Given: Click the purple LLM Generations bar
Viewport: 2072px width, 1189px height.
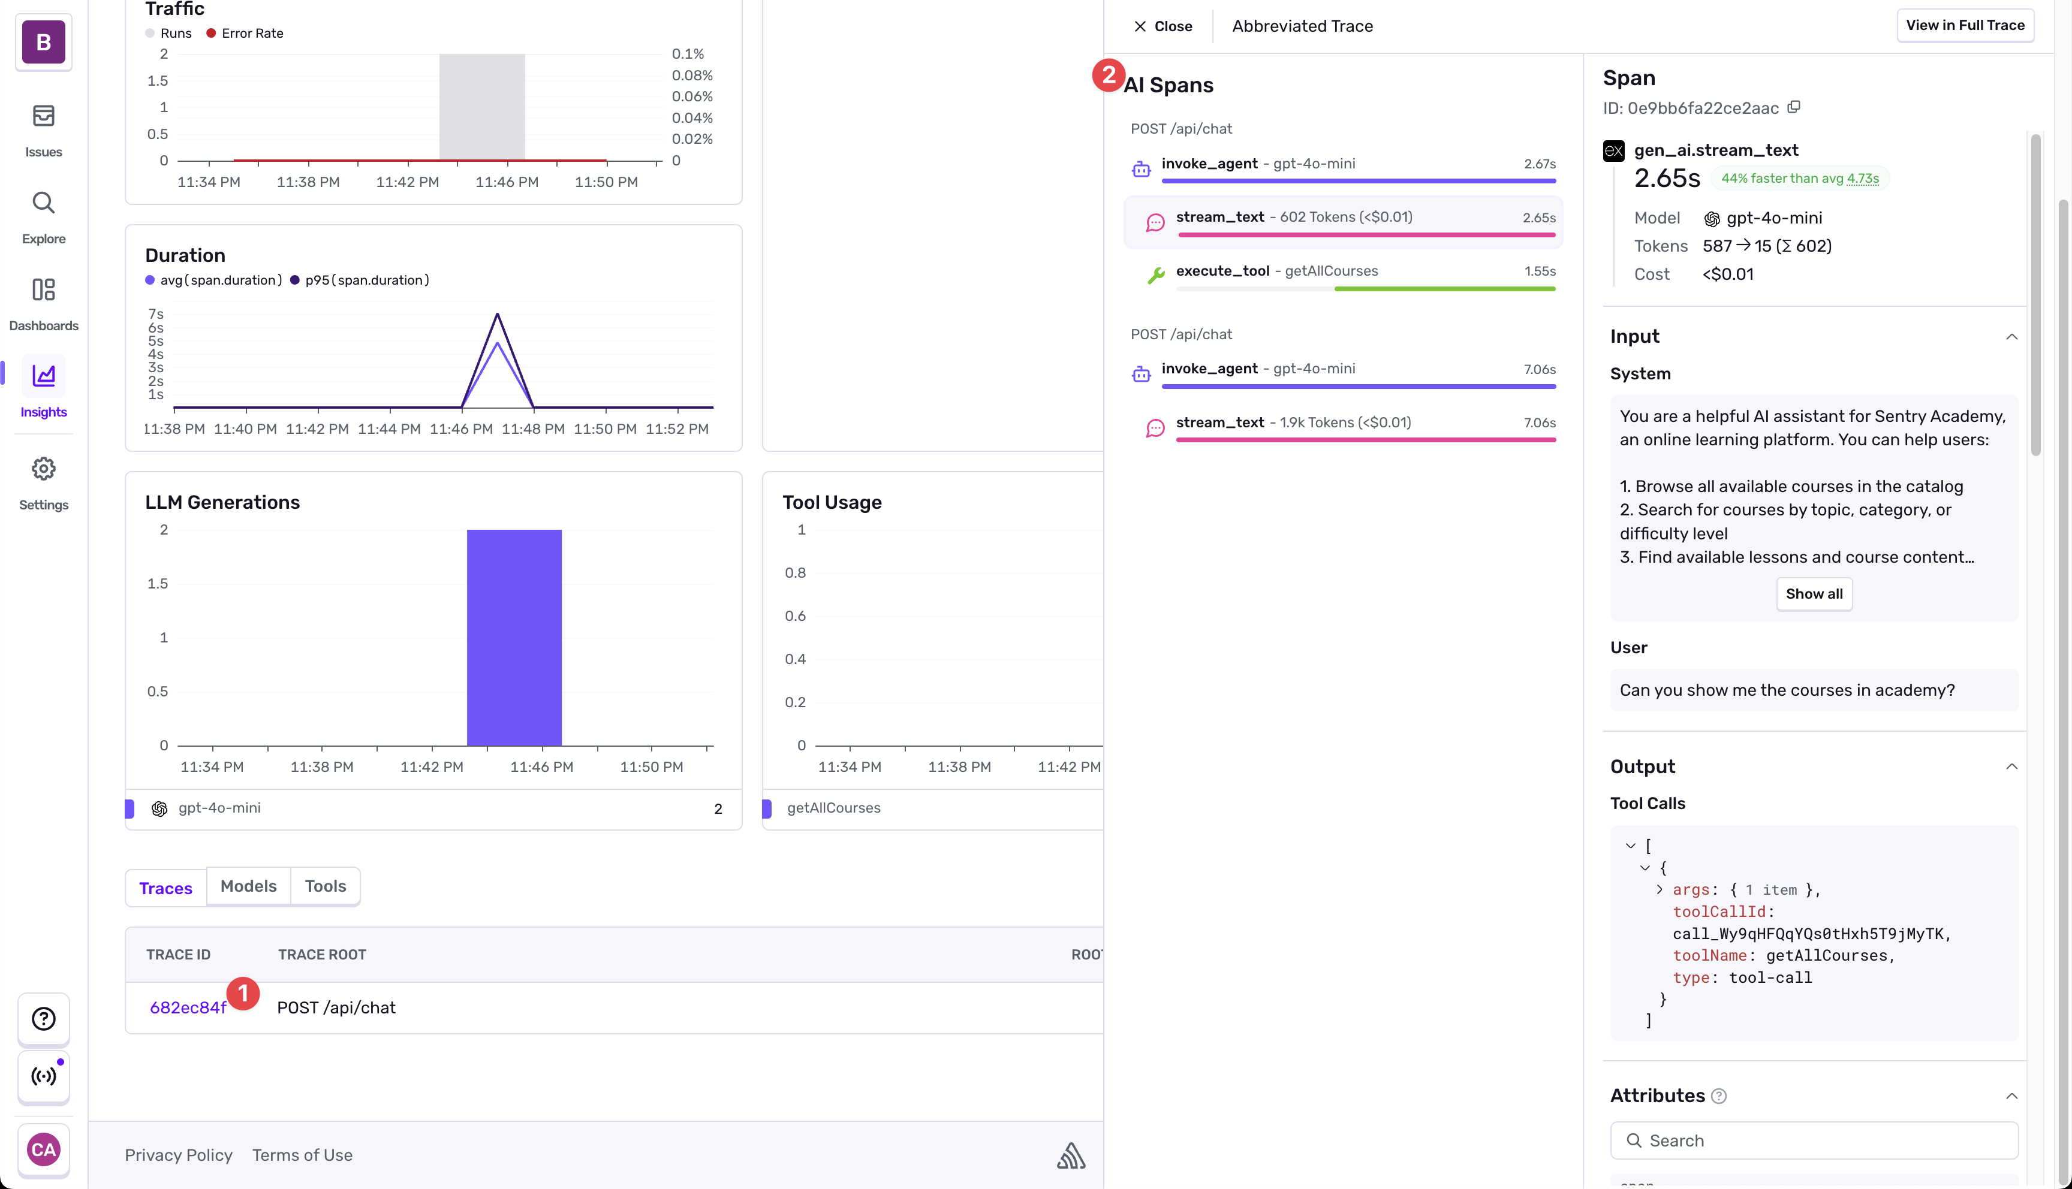Looking at the screenshot, I should [x=514, y=637].
